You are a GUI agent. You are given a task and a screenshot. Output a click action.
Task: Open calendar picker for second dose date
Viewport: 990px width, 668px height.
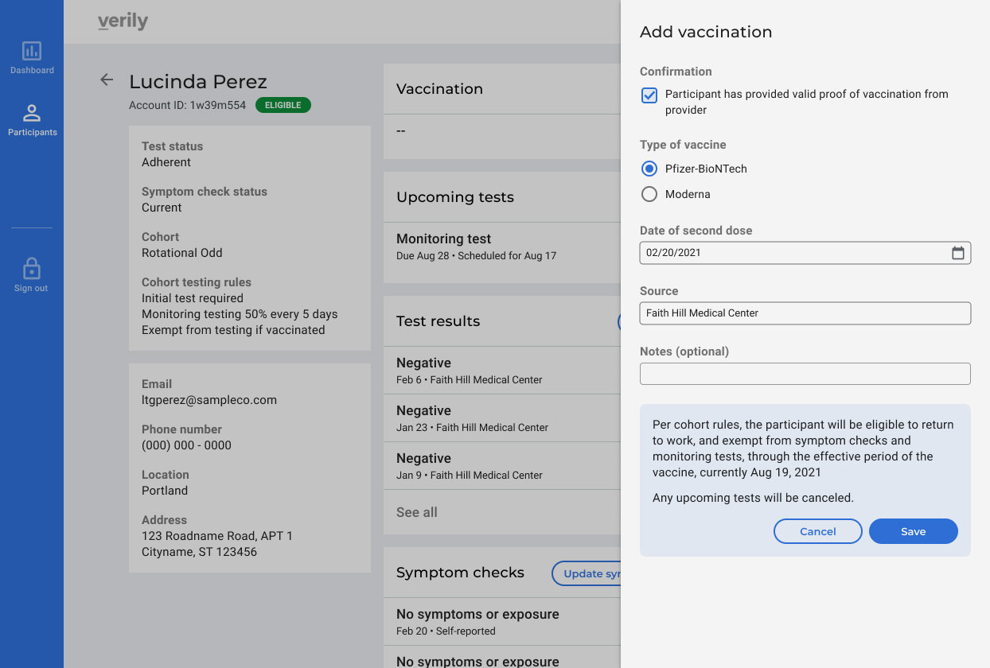coord(958,253)
